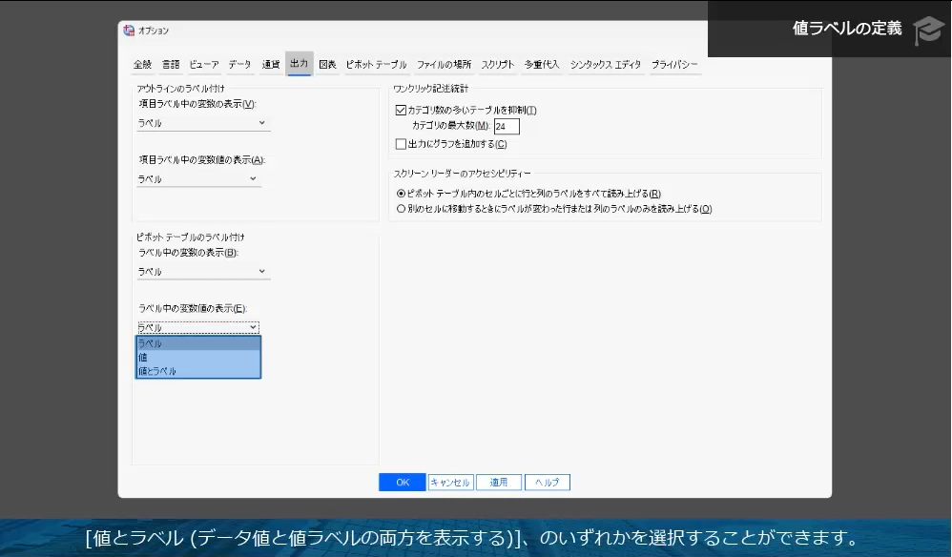
Task: Switch to the 全般 tab
Action: coord(142,64)
